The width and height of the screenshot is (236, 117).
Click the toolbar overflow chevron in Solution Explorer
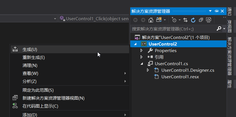224,18
